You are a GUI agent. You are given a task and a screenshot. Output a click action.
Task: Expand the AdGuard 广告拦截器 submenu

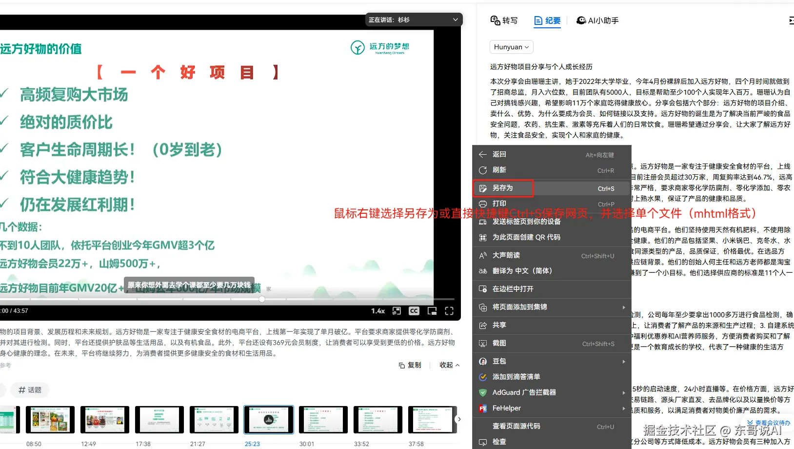click(x=552, y=392)
